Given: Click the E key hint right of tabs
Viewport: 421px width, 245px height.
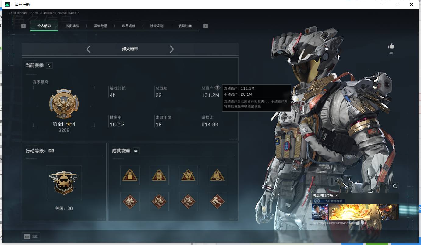Looking at the screenshot, I should 206,26.
